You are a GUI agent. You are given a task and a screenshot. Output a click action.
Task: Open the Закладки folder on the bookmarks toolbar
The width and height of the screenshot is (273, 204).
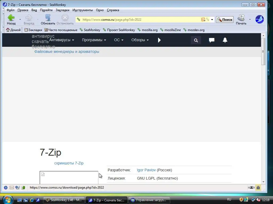point(33,30)
